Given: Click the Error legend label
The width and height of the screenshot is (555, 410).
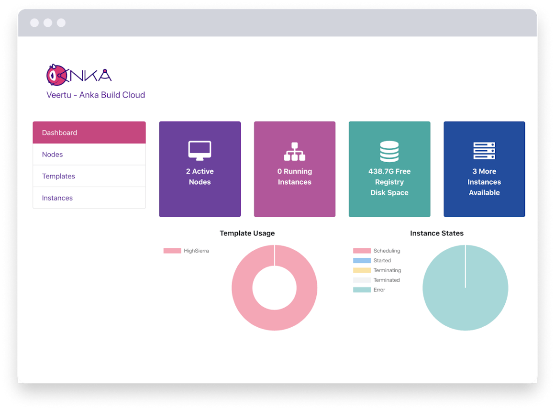Looking at the screenshot, I should [x=379, y=289].
